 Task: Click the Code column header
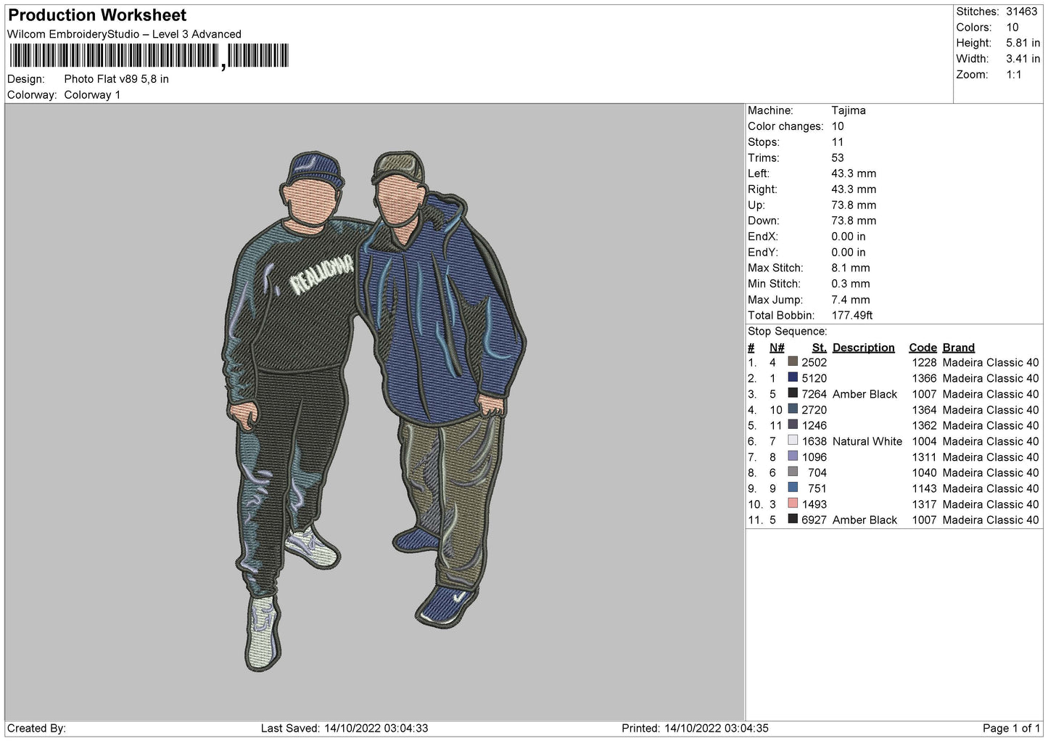click(x=923, y=348)
